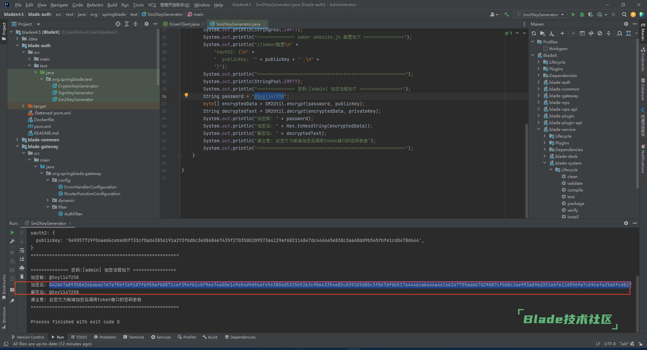Rerun Sm2KeyGenerator in Run panel

click(x=12, y=233)
